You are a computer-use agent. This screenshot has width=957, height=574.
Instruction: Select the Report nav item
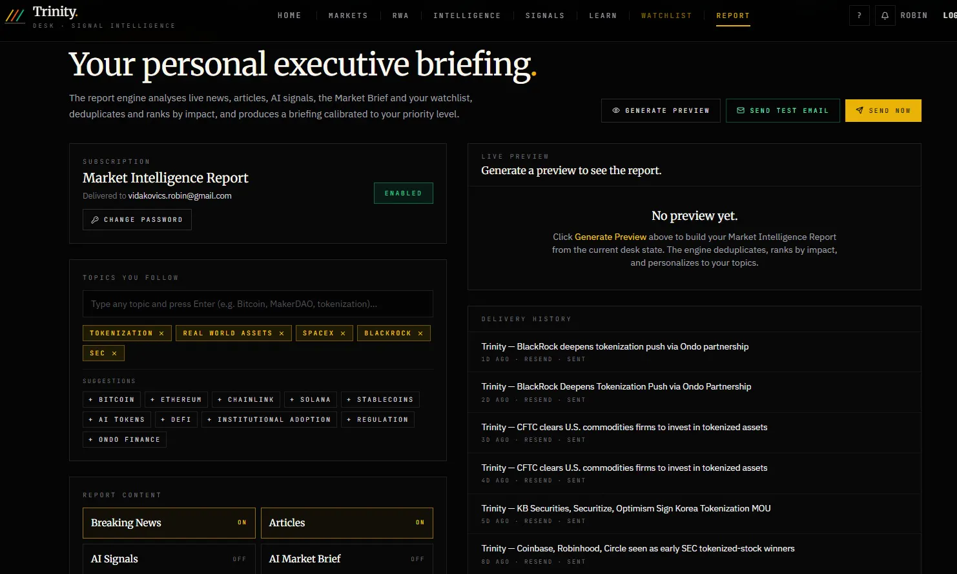click(733, 15)
